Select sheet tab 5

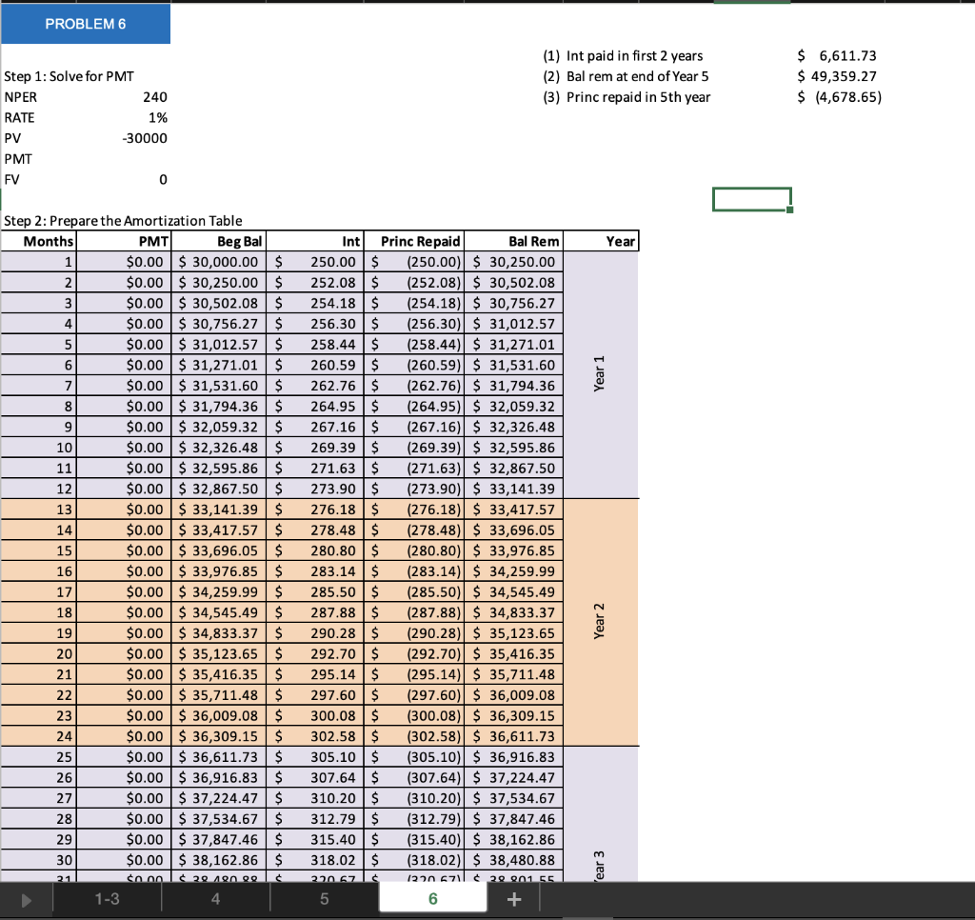click(324, 897)
